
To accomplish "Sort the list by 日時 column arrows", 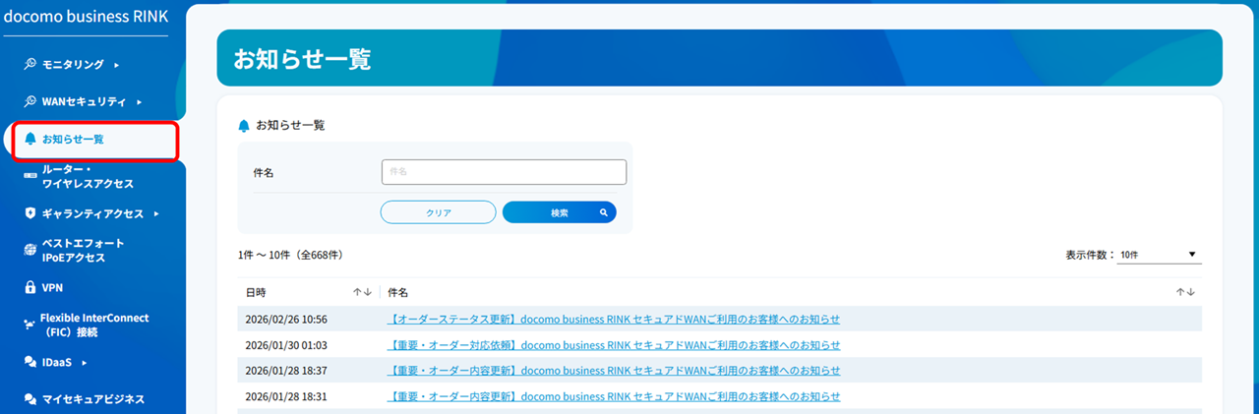I will [x=362, y=292].
